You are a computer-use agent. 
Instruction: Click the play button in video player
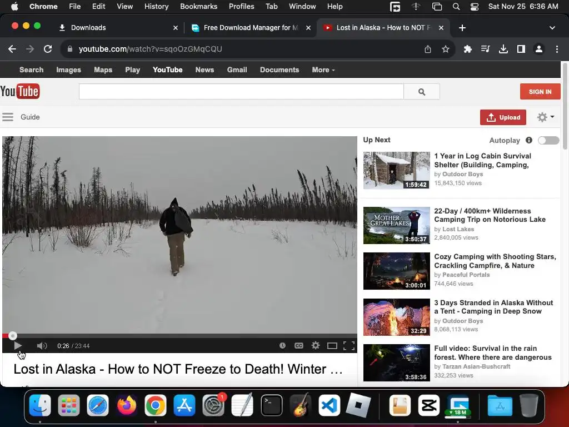(x=17, y=346)
